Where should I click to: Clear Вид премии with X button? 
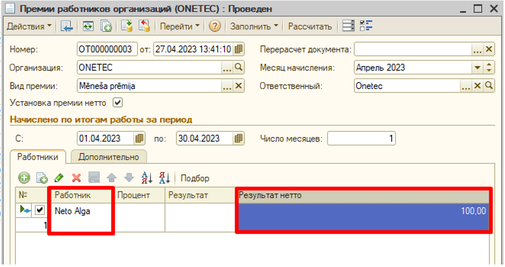click(239, 86)
